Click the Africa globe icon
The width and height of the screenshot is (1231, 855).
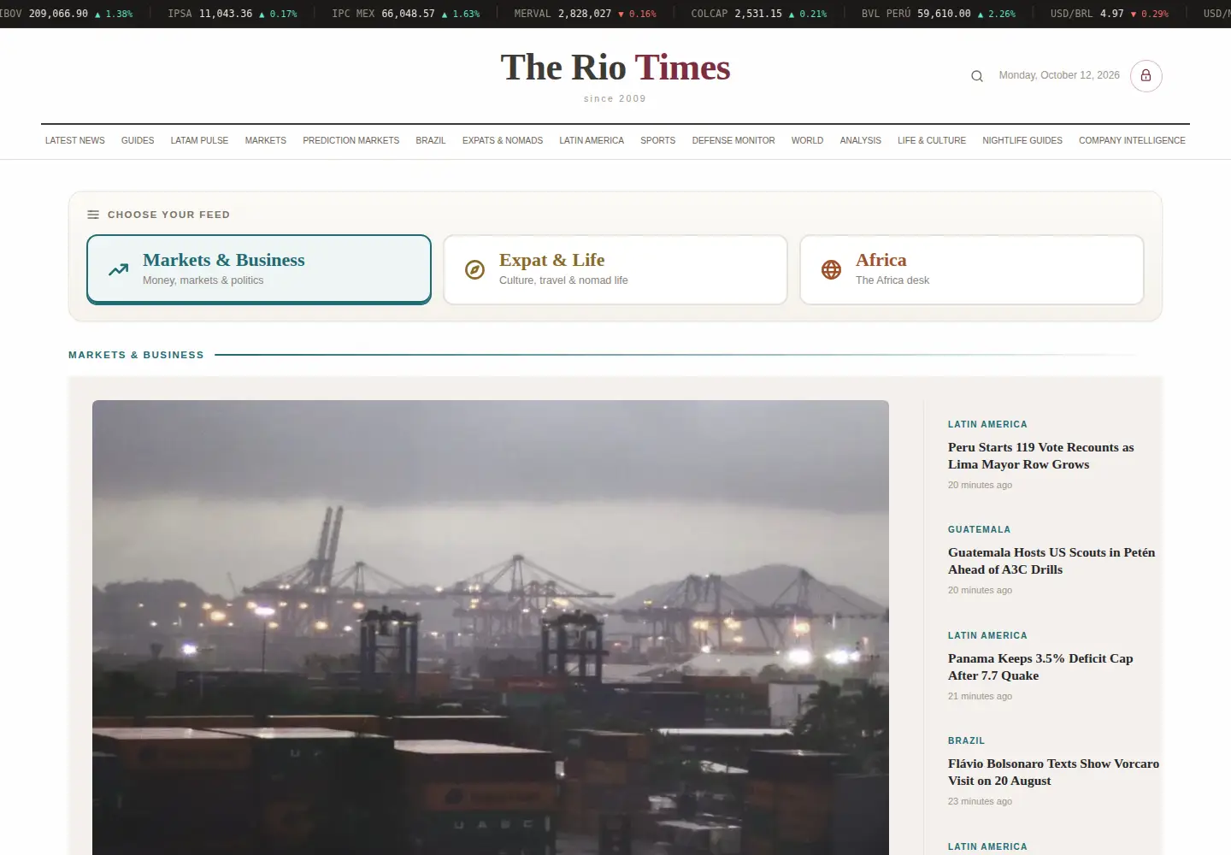pos(832,270)
